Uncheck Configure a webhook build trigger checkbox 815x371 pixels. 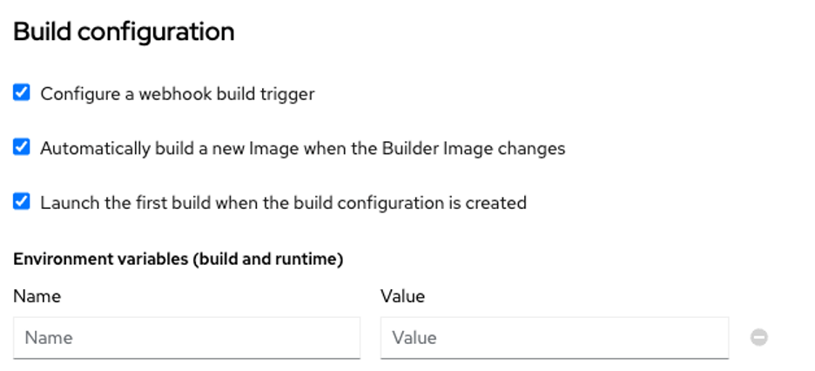22,92
